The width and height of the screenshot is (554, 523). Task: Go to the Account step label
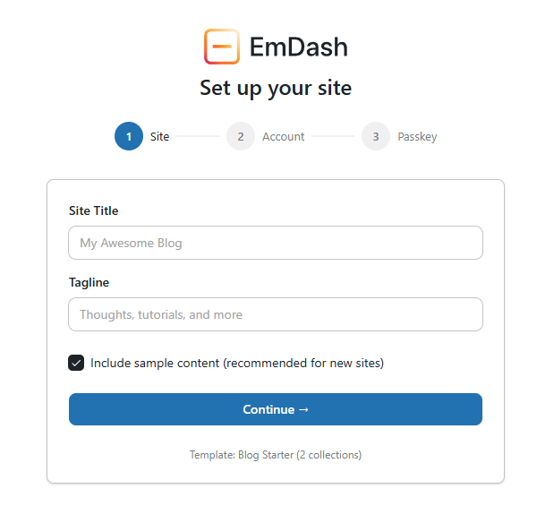pyautogui.click(x=283, y=137)
